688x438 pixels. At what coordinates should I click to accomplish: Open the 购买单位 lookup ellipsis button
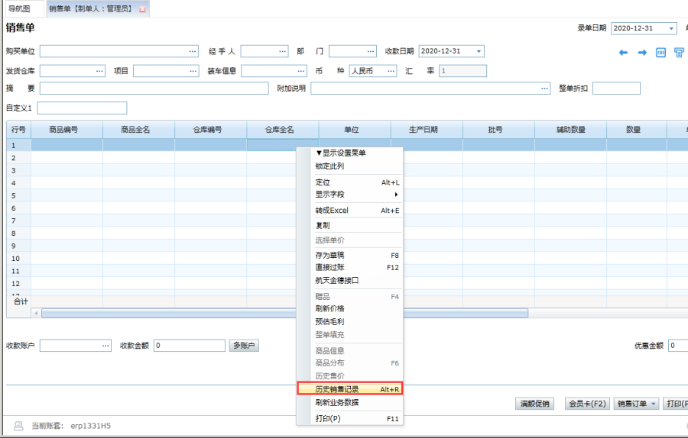click(x=193, y=51)
